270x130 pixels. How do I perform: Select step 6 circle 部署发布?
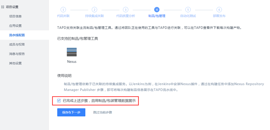click(x=219, y=10)
